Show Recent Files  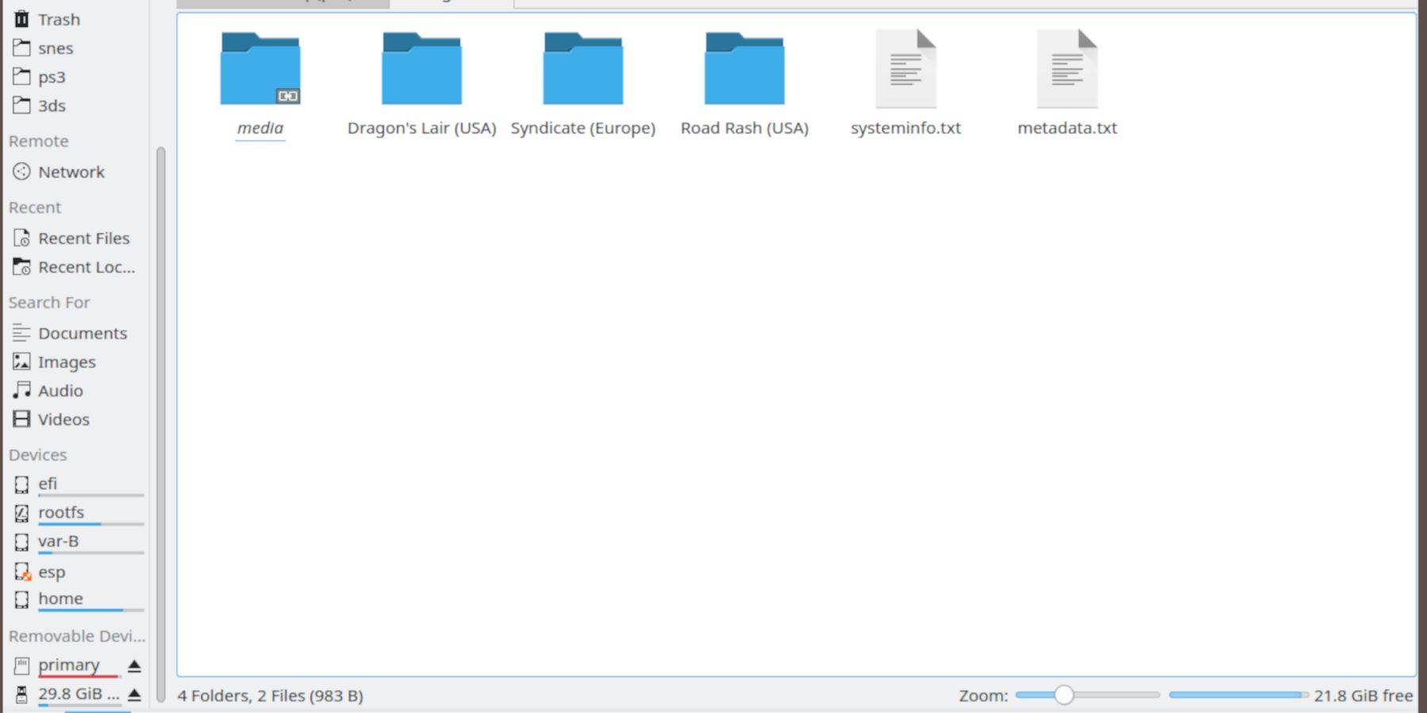(x=83, y=238)
